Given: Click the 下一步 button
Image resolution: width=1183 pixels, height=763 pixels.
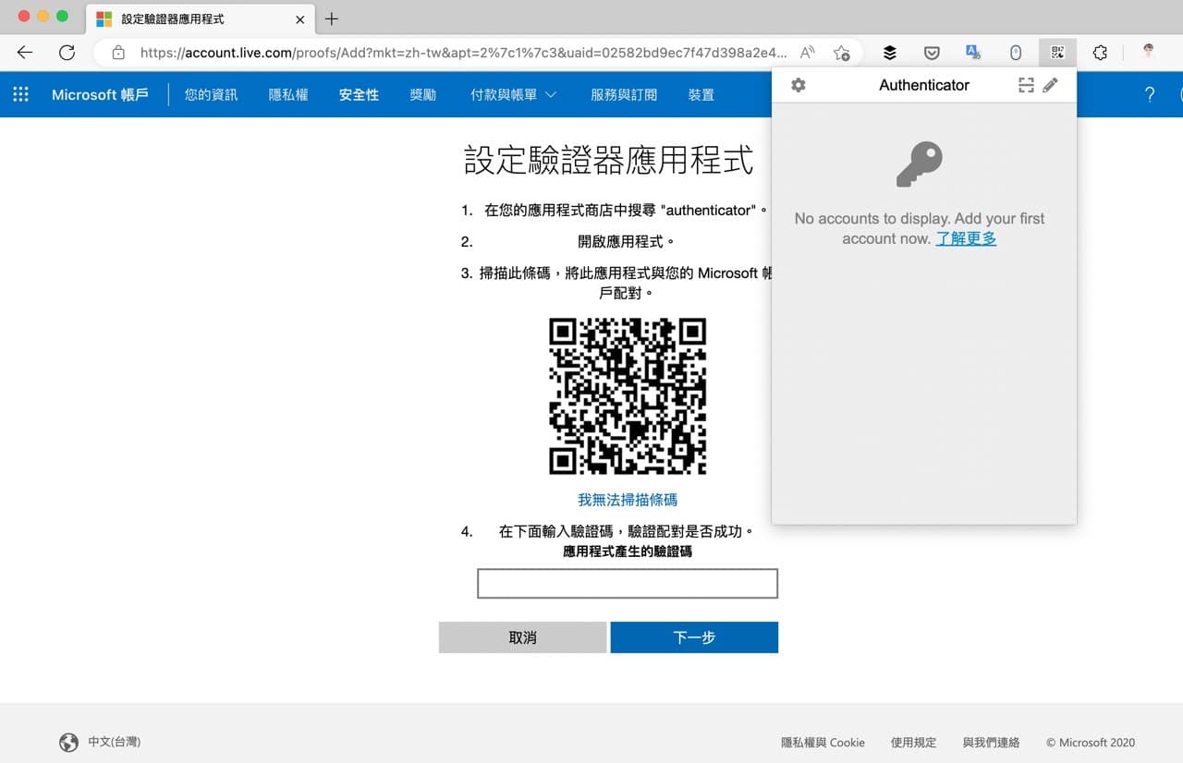Looking at the screenshot, I should pyautogui.click(x=694, y=637).
